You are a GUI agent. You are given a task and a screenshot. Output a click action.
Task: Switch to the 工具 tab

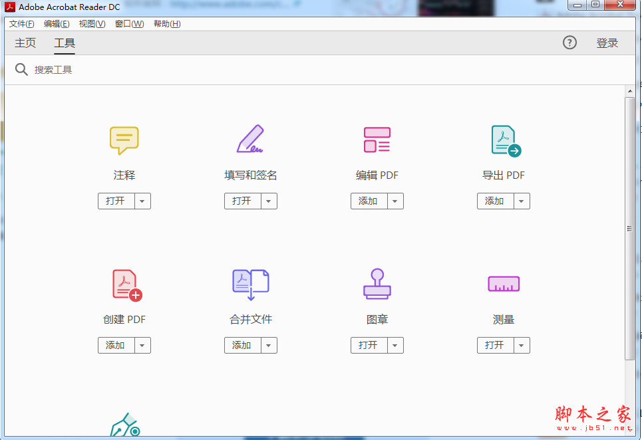(x=65, y=43)
